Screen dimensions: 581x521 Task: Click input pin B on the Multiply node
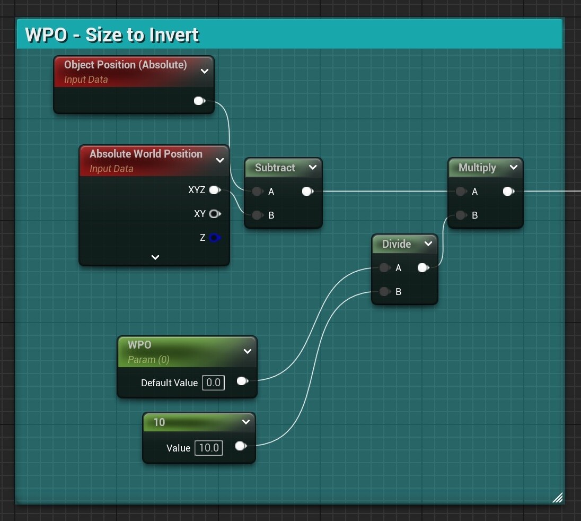click(x=459, y=215)
